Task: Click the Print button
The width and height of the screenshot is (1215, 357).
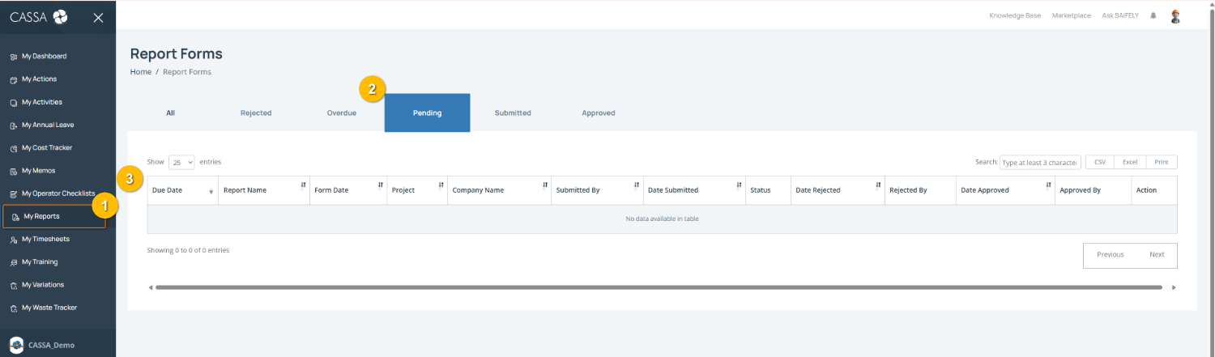Action: tap(1162, 162)
